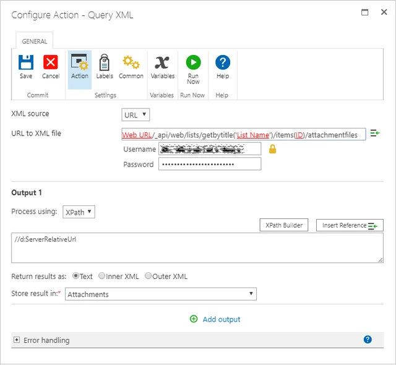Click the green plus Add output icon

[194, 319]
